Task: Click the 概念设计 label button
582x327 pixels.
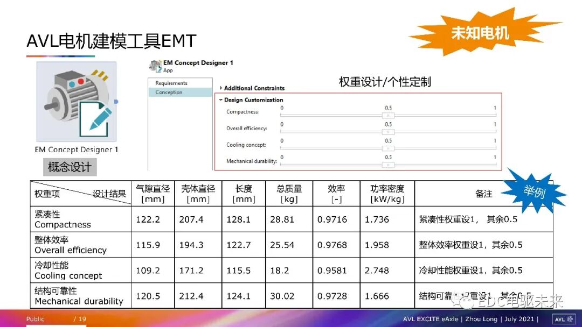Action: tap(70, 167)
